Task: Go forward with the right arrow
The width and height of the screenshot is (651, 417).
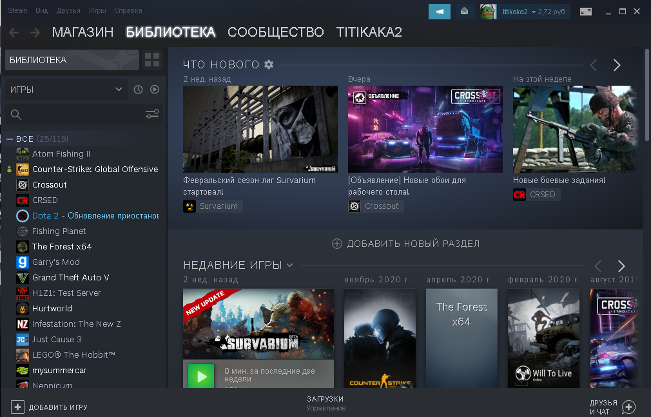Action: (35, 32)
